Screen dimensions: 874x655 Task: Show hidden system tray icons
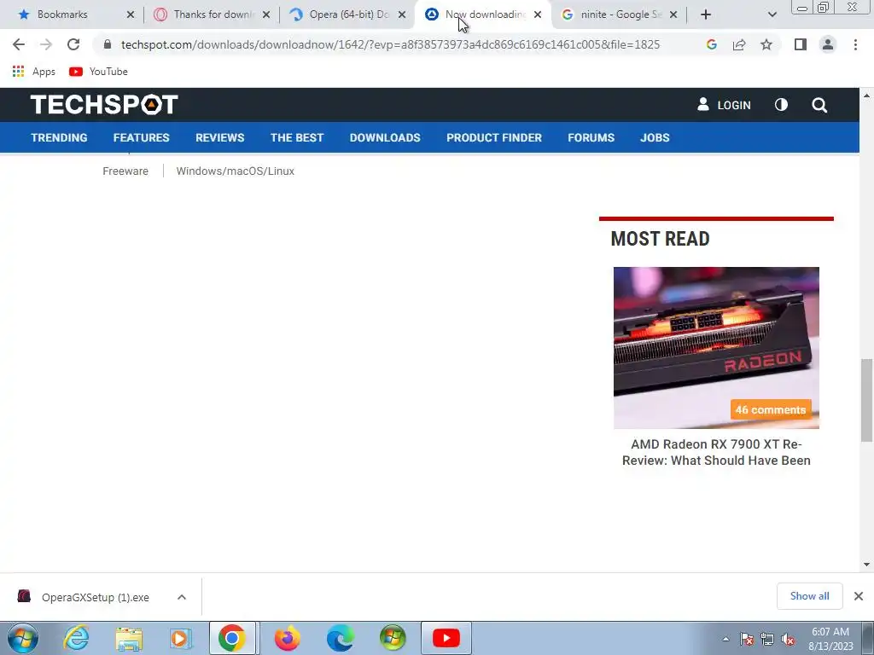(725, 639)
